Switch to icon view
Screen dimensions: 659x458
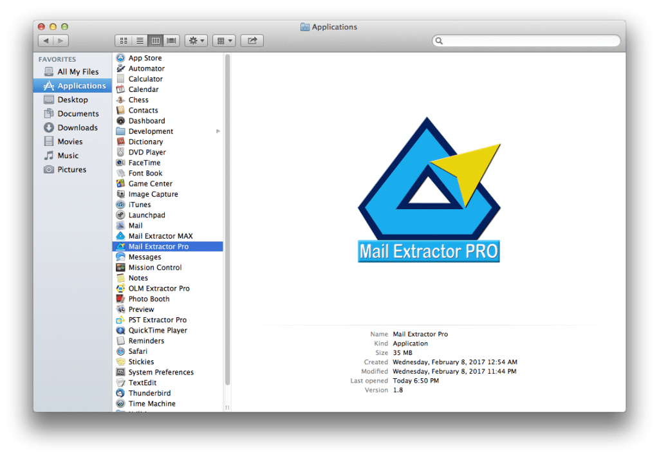(x=124, y=41)
